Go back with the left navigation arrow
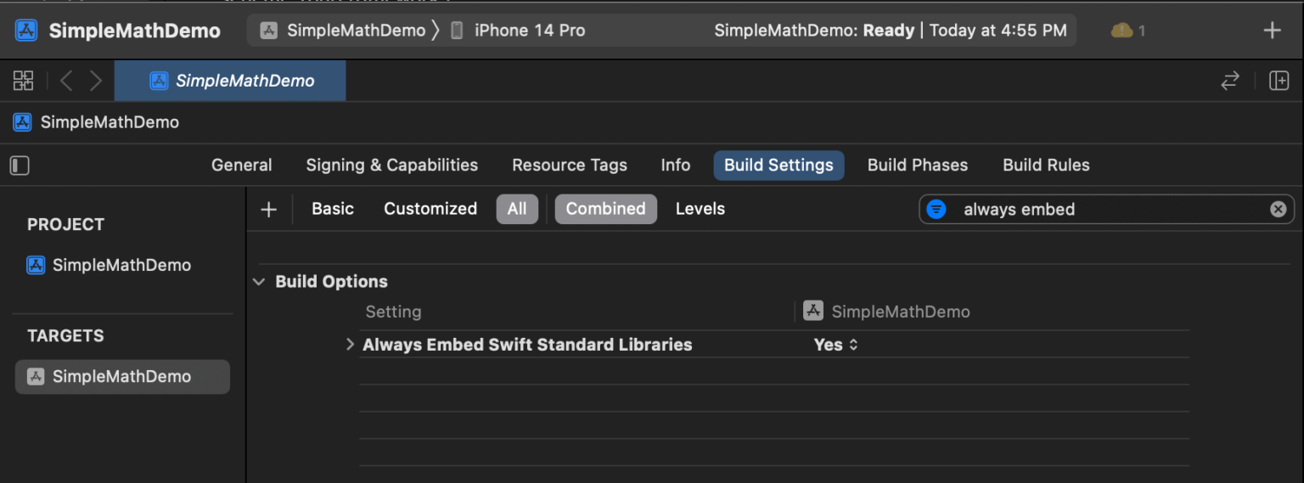Image resolution: width=1304 pixels, height=483 pixels. point(66,81)
